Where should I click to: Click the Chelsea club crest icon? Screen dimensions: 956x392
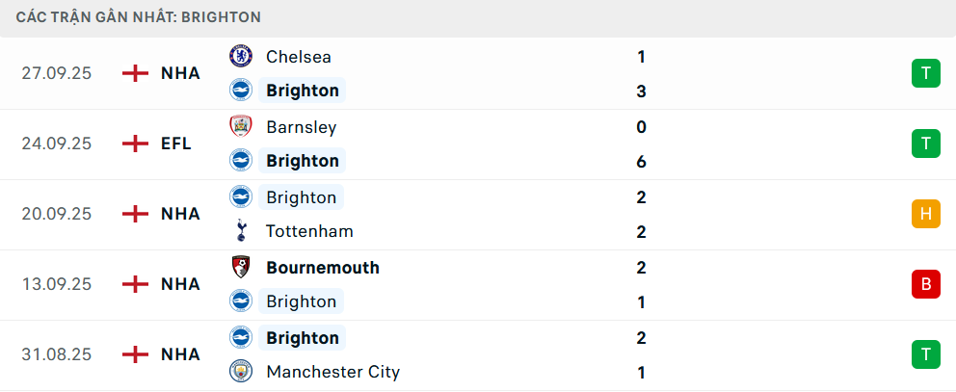[x=240, y=57]
